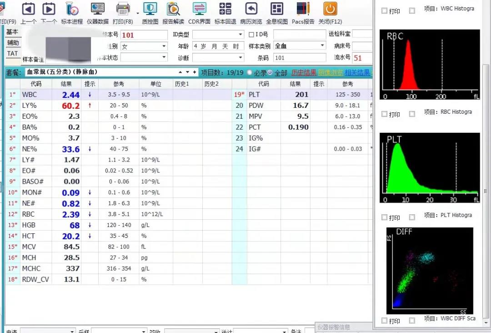The image size is (491, 333).
Task: Switch to the 辅助 tab
Action: (13, 43)
